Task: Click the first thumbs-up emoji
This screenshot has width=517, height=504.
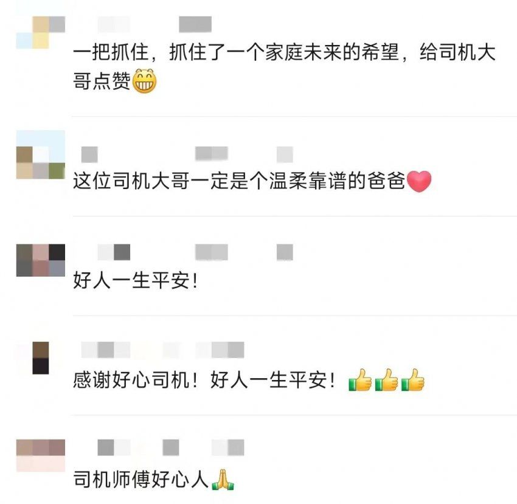Action: point(360,380)
